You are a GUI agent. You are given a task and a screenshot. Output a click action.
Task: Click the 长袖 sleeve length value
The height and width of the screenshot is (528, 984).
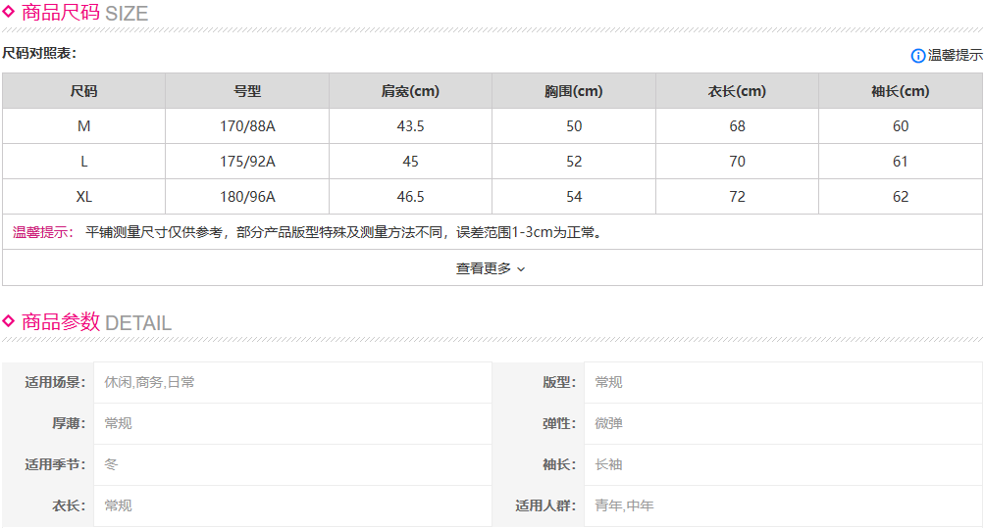pos(608,465)
